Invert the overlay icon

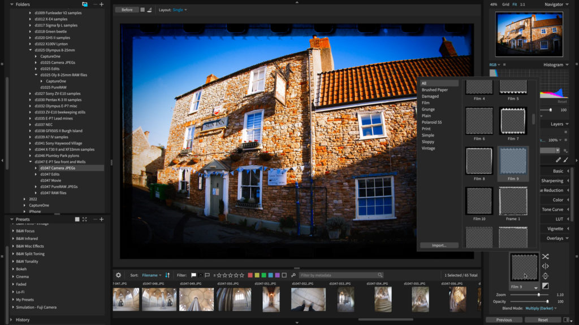coord(546,286)
